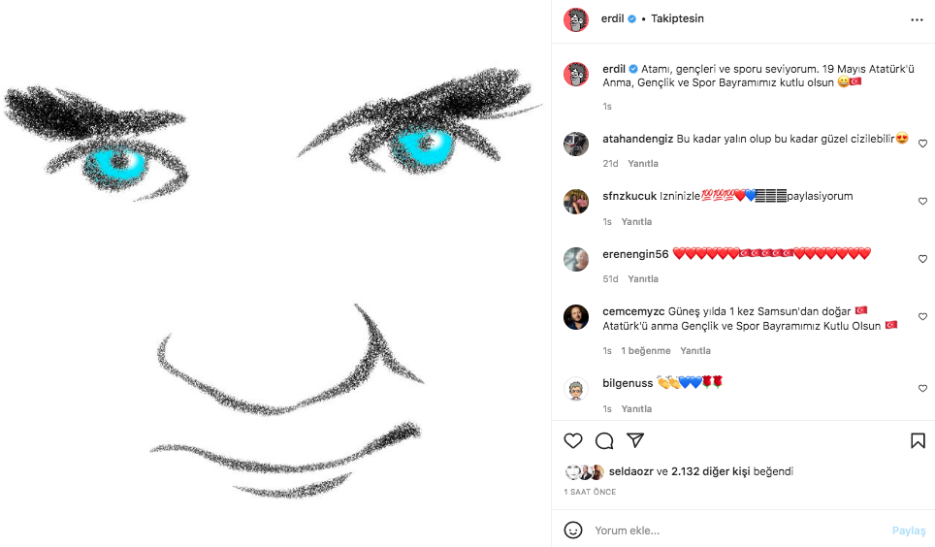This screenshot has width=935, height=547.
Task: Open the comment bubble icon
Action: point(604,441)
